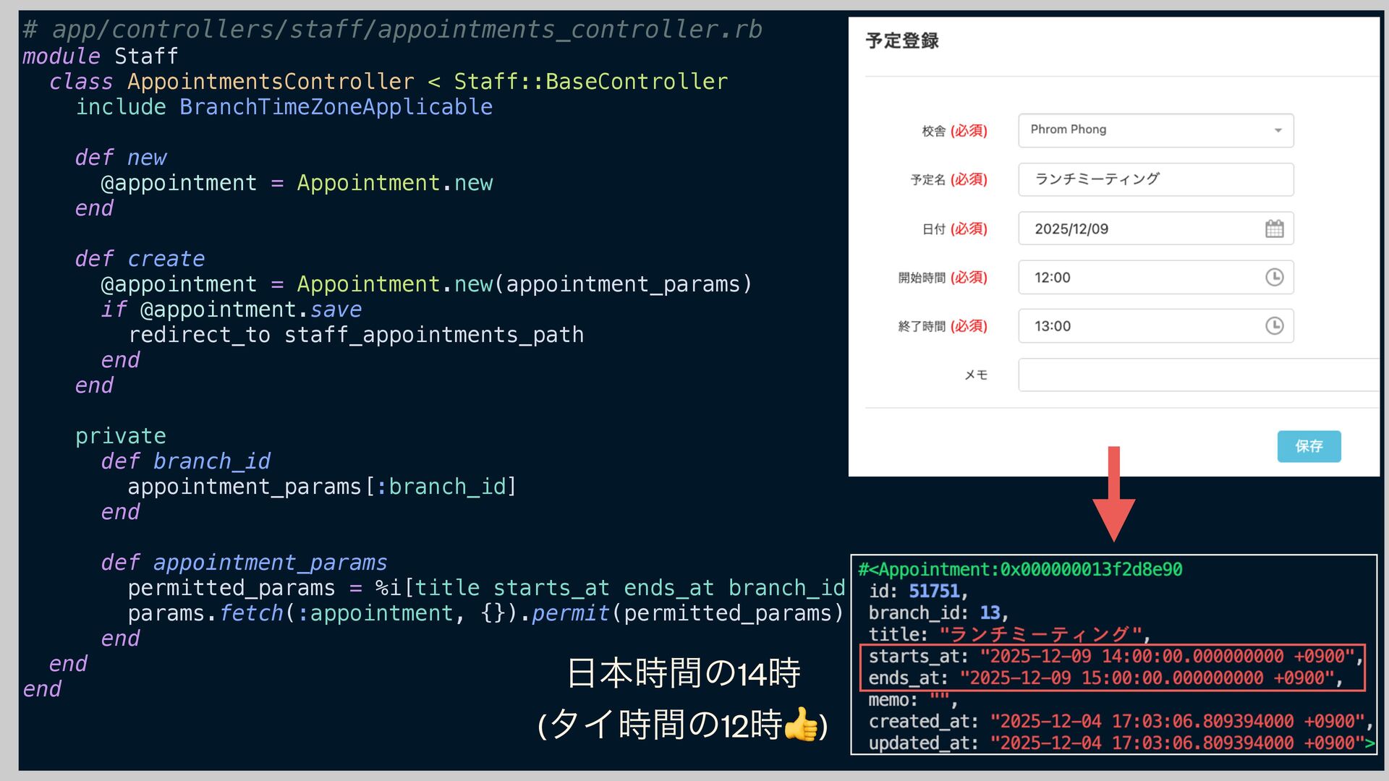Click the starts_at value in console output
Image resolution: width=1389 pixels, height=781 pixels.
[1166, 657]
